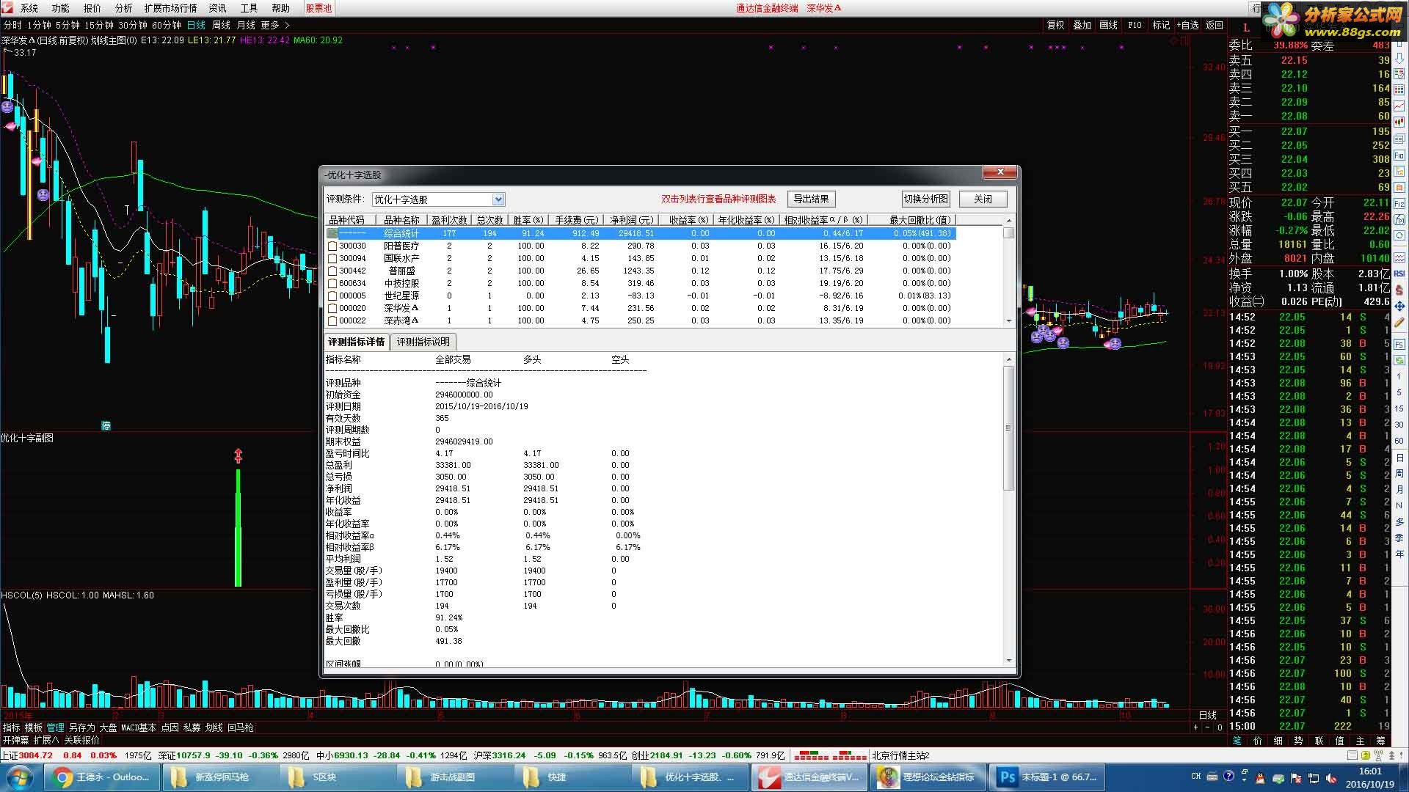Screen dimensions: 1409x792
Task: Click the tree structure icon in sidebar
Action: pyautogui.click(x=1399, y=172)
